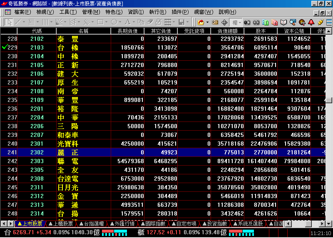Open the dropdown beside the folder arrow icon
Image resolution: width=333 pixels, height=238 pixels.
click(207, 22)
